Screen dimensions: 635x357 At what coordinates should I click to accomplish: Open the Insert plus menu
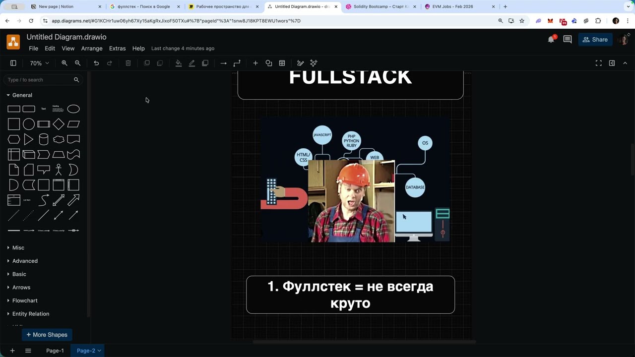click(255, 63)
